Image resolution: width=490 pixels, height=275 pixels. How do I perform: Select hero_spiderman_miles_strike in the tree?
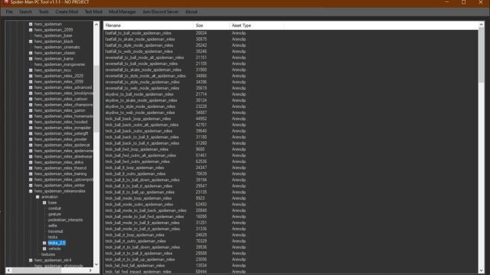coord(59,162)
